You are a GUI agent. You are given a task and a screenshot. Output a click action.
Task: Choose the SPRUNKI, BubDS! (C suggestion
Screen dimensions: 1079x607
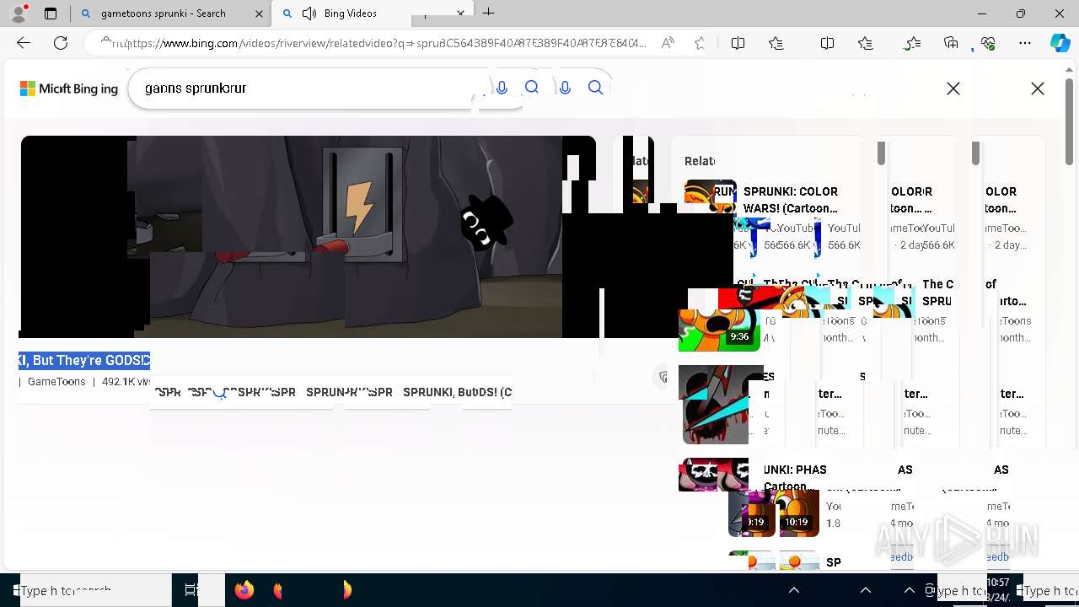coord(457,392)
